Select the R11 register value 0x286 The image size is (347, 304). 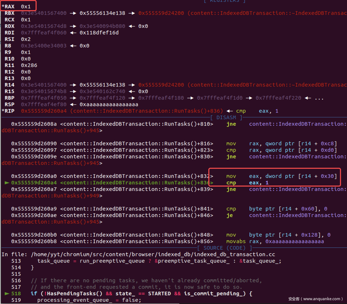click(x=29, y=65)
